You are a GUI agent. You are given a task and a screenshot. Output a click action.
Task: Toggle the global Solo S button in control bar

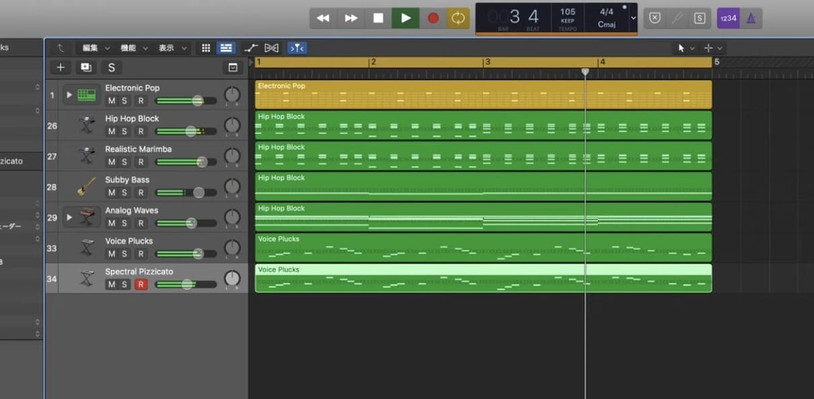(x=700, y=18)
